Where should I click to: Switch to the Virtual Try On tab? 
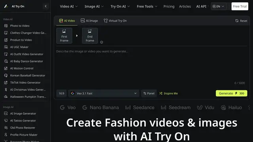coord(115,21)
